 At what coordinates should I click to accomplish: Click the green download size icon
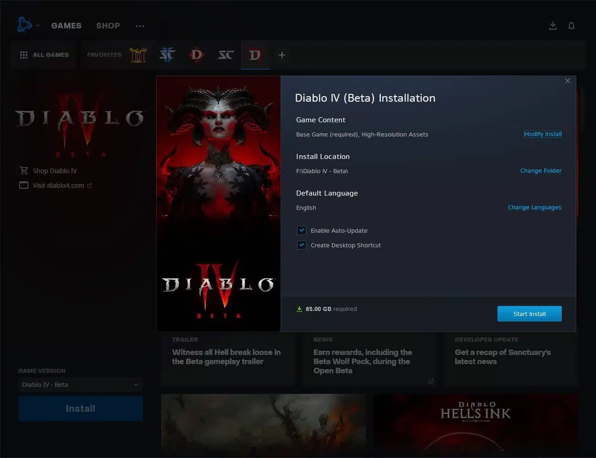click(x=299, y=309)
